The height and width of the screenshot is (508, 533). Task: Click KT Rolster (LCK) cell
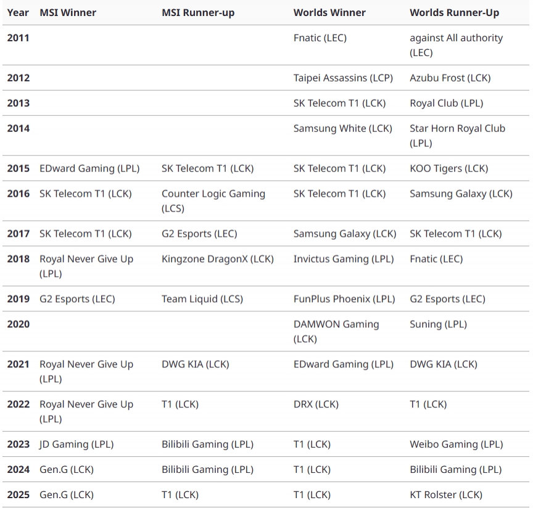tap(446, 494)
